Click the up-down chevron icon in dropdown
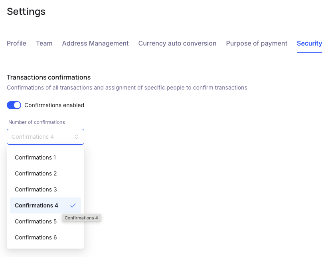The width and height of the screenshot is (330, 257). point(77,137)
